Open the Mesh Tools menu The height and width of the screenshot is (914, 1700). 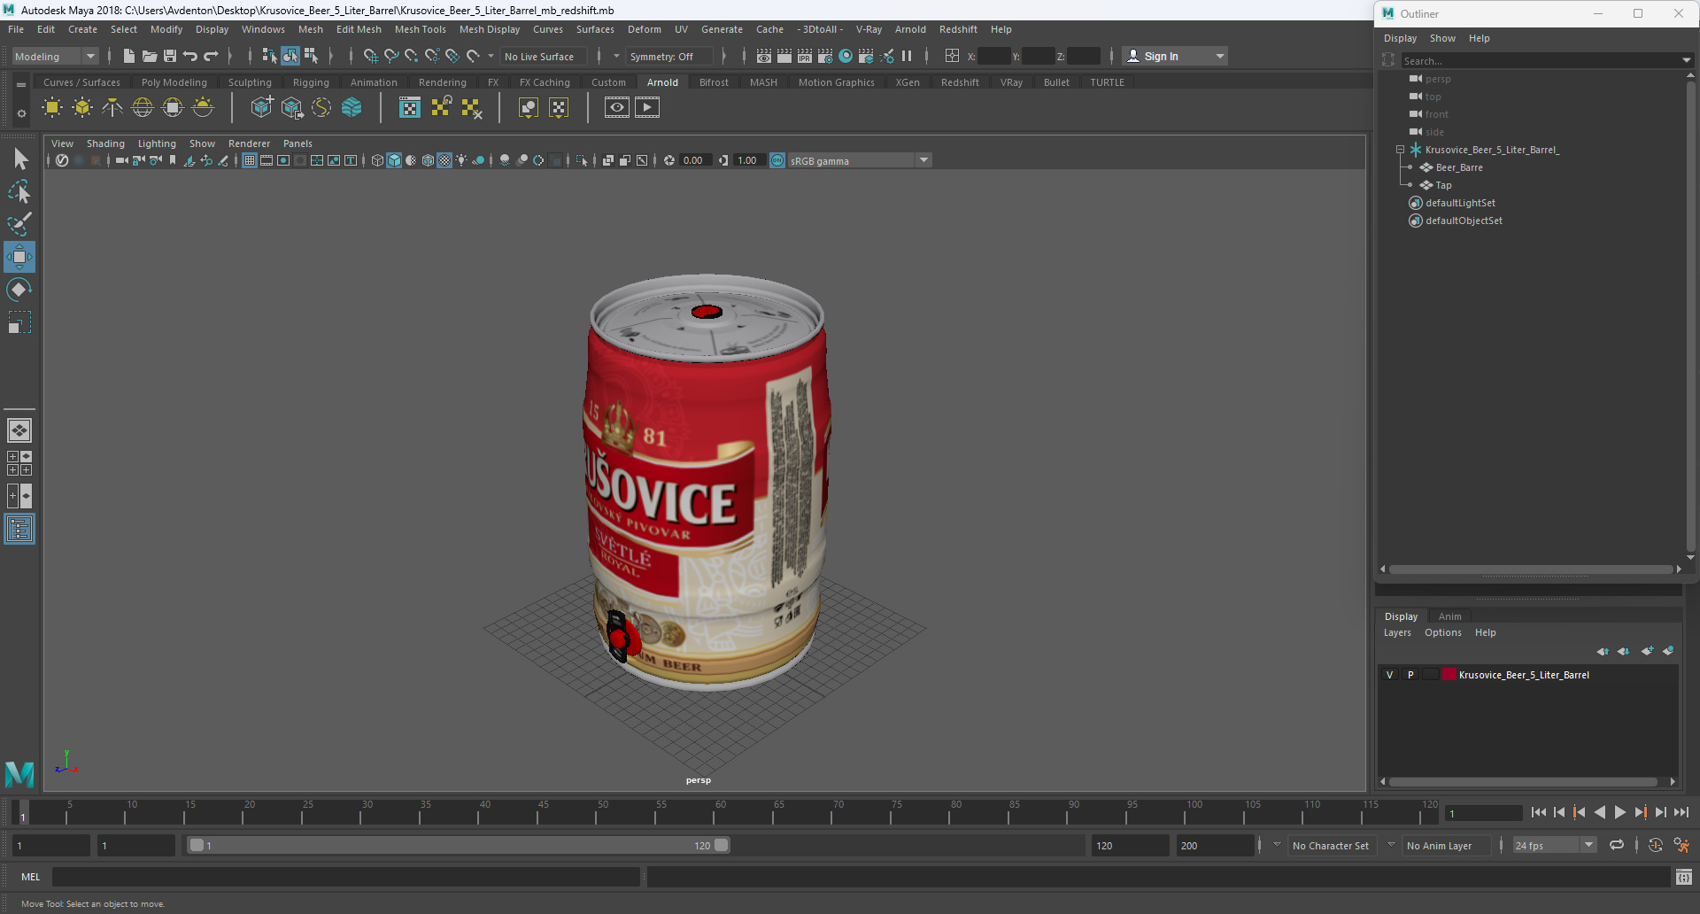point(420,29)
